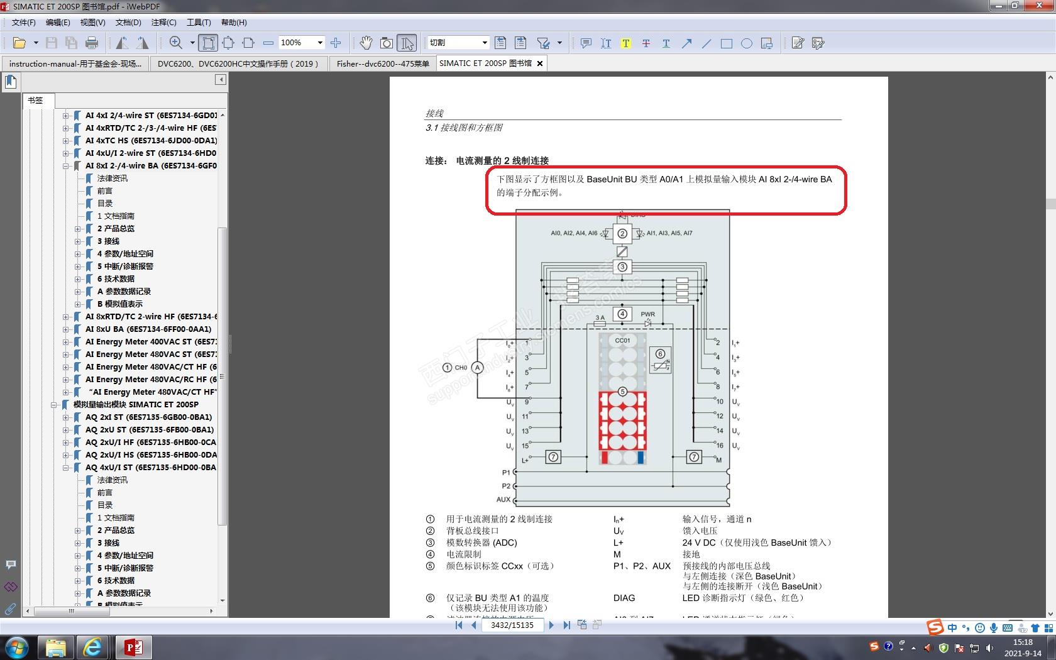Close the SIMATIC ET 200SP tab

539,63
